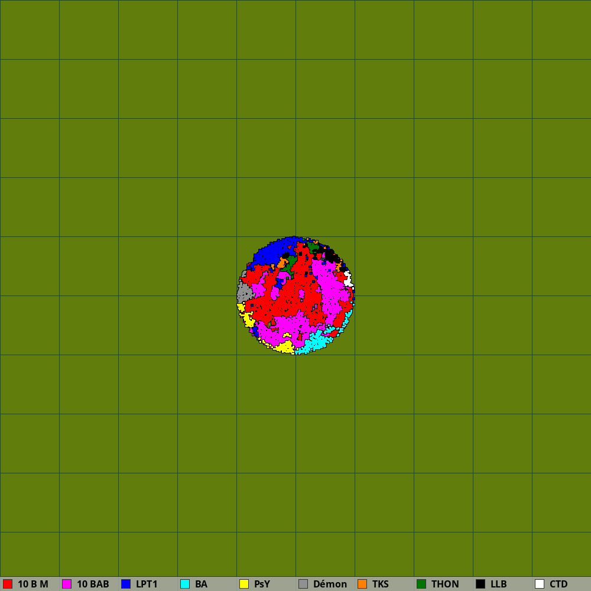Click the magenta 10 BAB swatch
Image resolution: width=591 pixels, height=591 pixels.
click(x=67, y=584)
